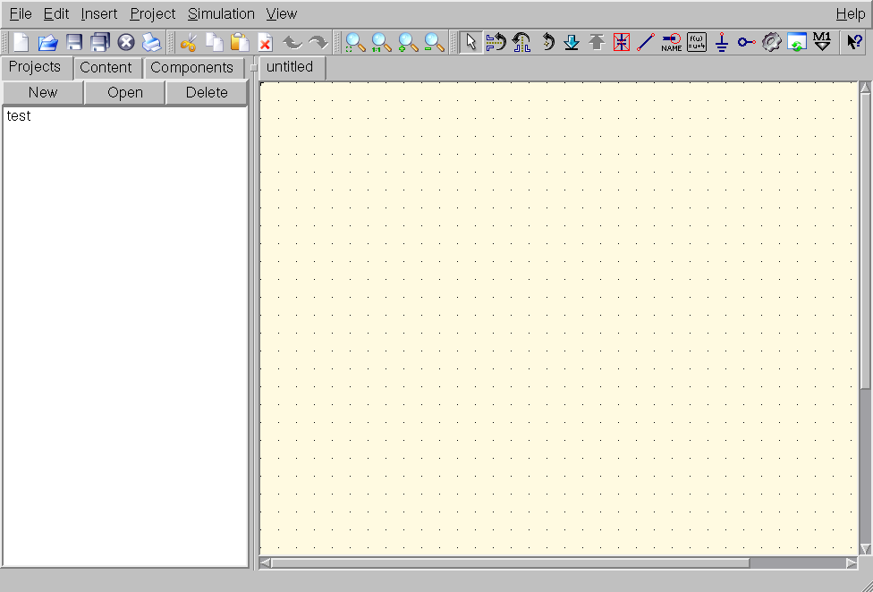Switch to the Content tab

106,68
